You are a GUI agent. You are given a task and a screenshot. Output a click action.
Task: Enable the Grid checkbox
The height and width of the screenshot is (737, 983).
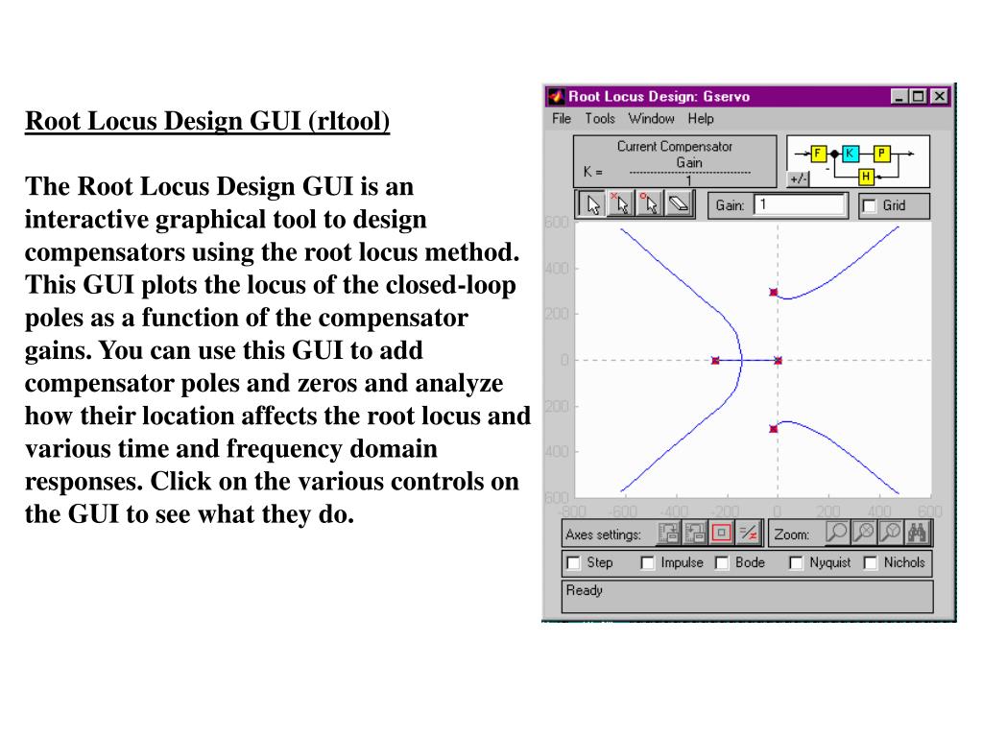click(869, 206)
